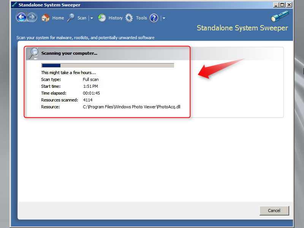Viewport: 304px width, 228px height.
Task: Expand the Help dropdown arrow
Action: 163,18
